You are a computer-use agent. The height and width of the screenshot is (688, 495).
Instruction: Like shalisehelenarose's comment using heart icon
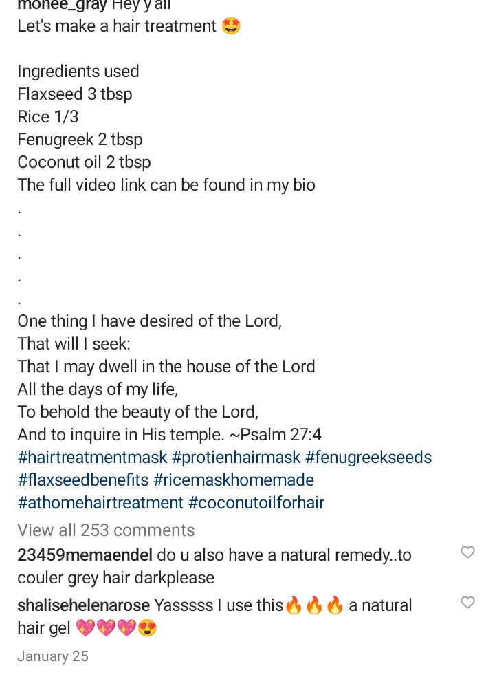[467, 603]
